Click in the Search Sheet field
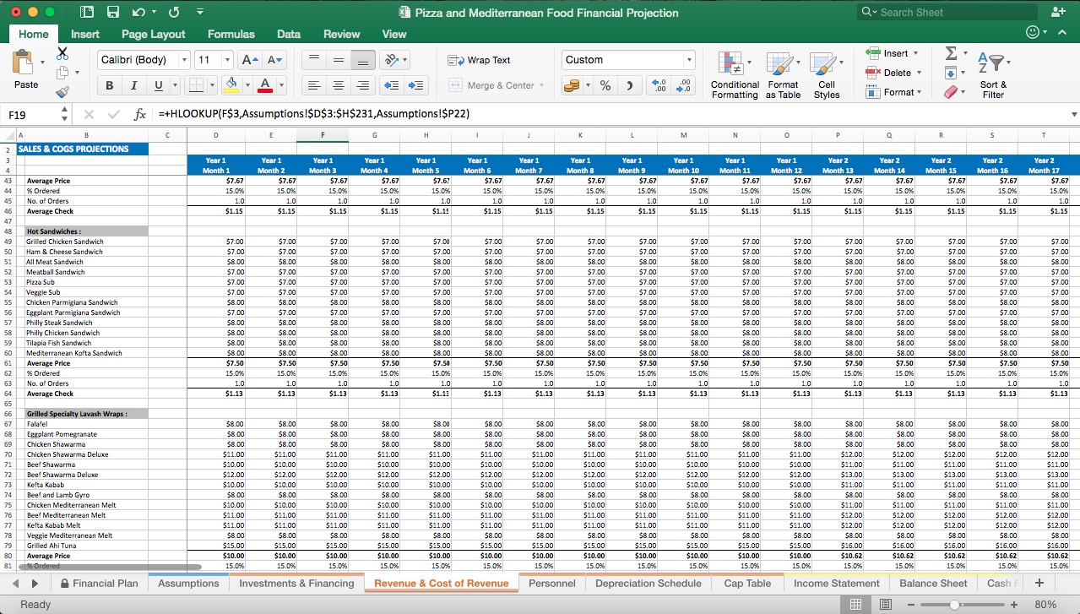This screenshot has height=614, width=1080. pos(947,12)
